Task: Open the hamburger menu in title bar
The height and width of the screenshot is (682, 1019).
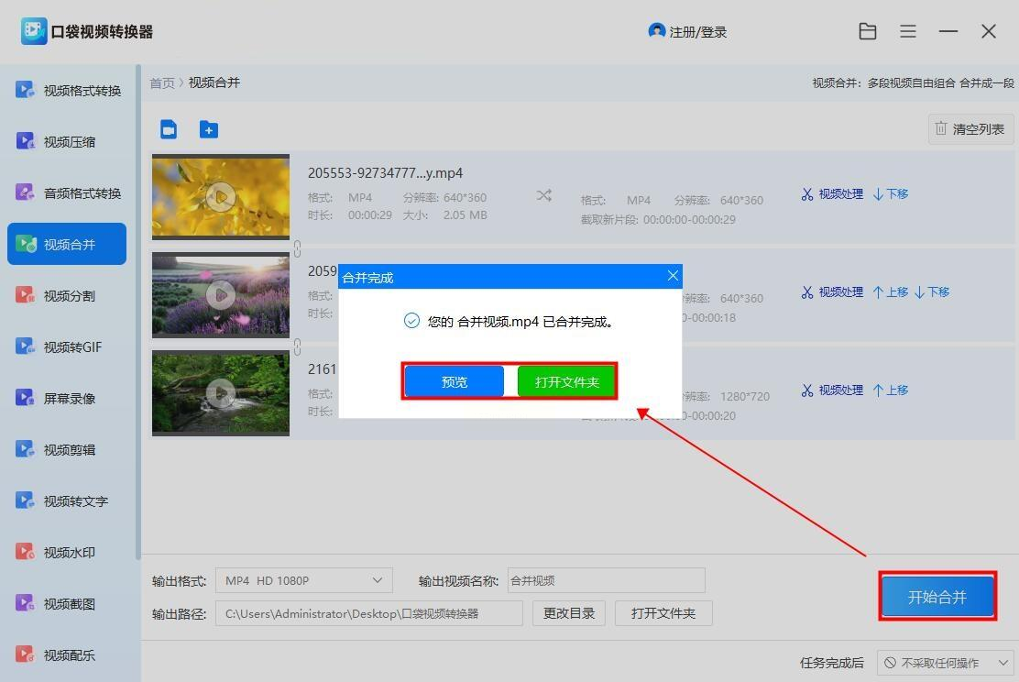Action: [x=908, y=31]
